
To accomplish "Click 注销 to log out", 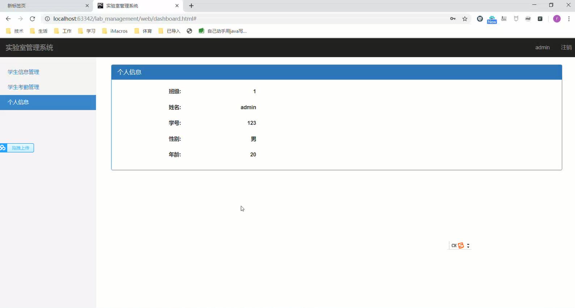I will point(566,47).
